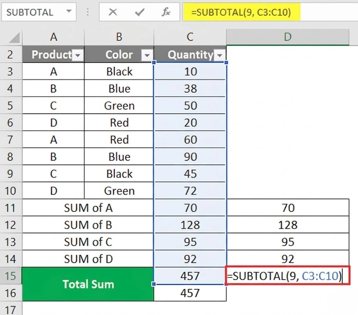Confirm the formula with the checkmark icon
Screen dimensions: 358x315
139,12
